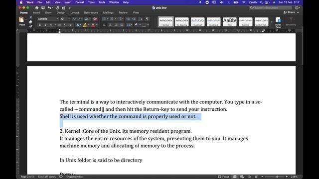The width and height of the screenshot is (319, 179).
Task: Decrease the font size
Action: pos(80,19)
